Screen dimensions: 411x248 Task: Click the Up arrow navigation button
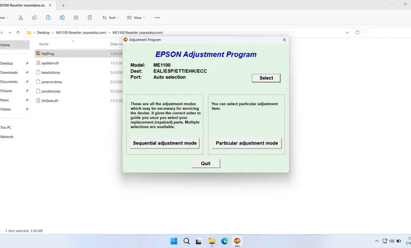(18, 33)
